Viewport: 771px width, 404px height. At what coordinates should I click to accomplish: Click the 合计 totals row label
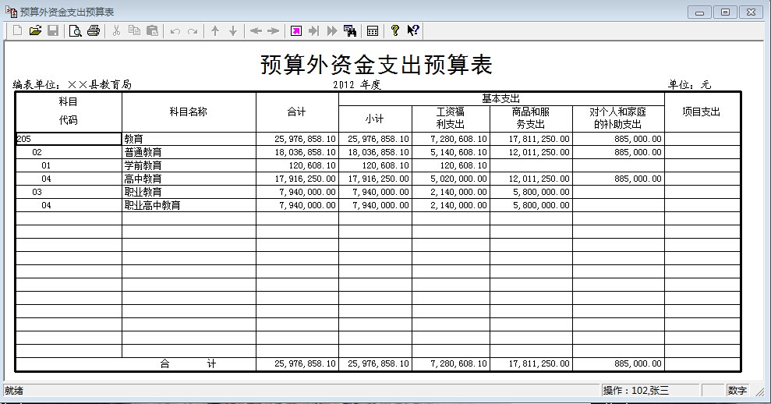point(188,363)
